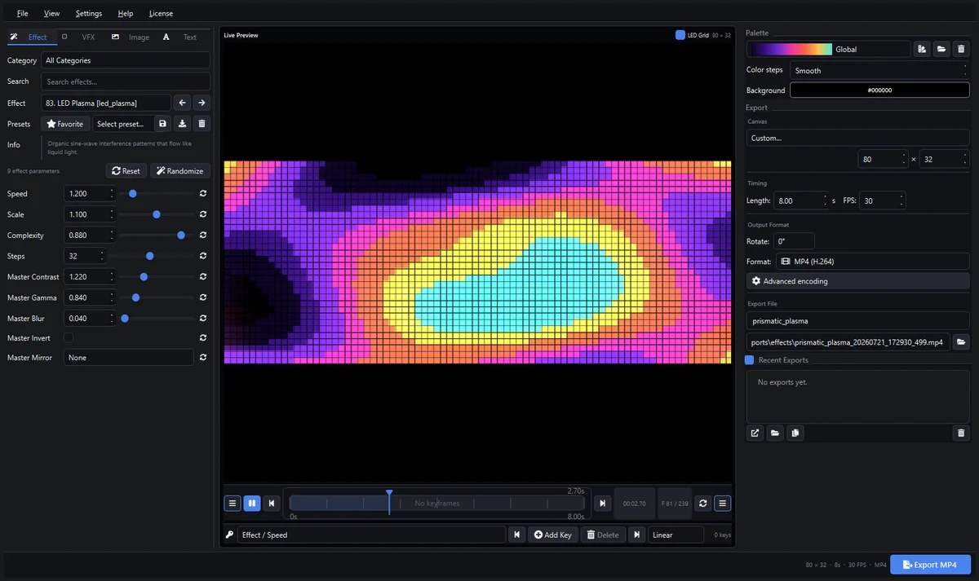Open the Master Mirror dropdown

(x=129, y=357)
